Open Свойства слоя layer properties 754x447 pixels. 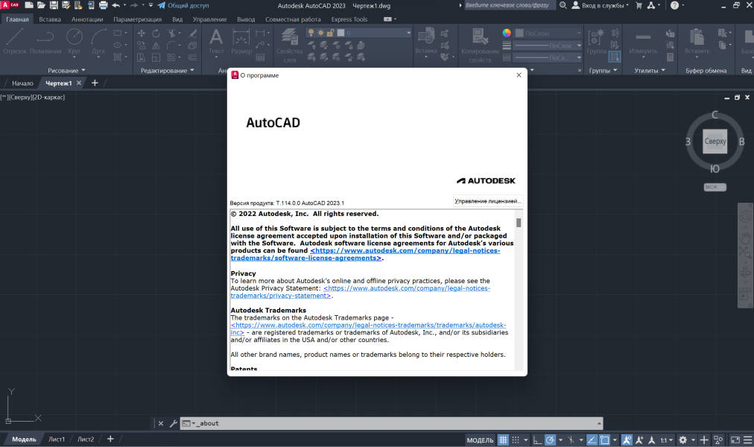pyautogui.click(x=290, y=45)
